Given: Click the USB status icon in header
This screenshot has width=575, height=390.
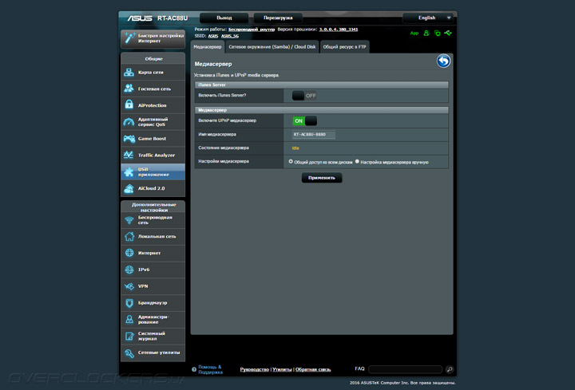Looking at the screenshot, I should [449, 33].
